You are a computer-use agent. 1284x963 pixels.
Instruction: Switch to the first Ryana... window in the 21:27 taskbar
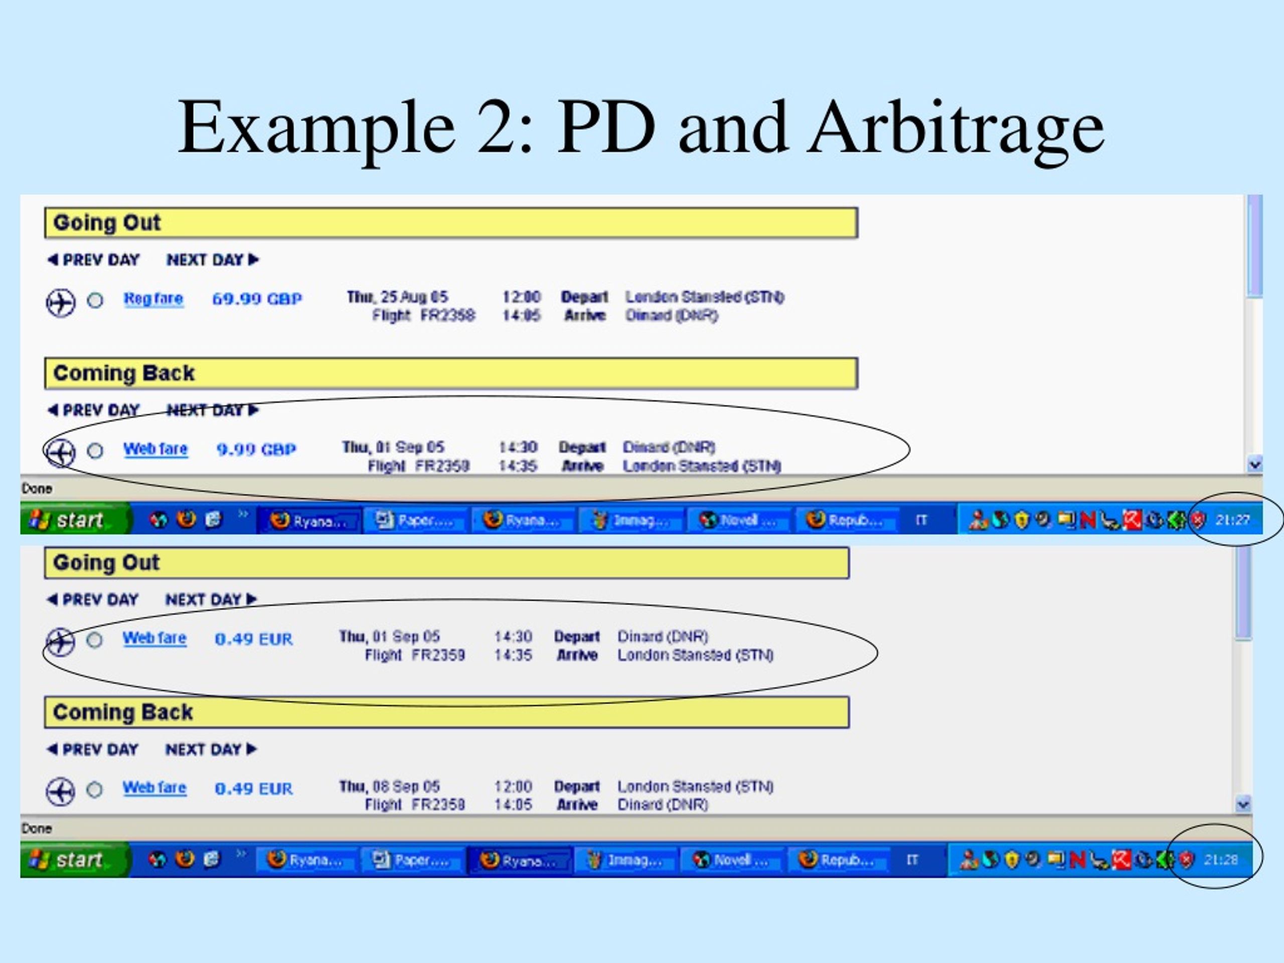pos(309,520)
